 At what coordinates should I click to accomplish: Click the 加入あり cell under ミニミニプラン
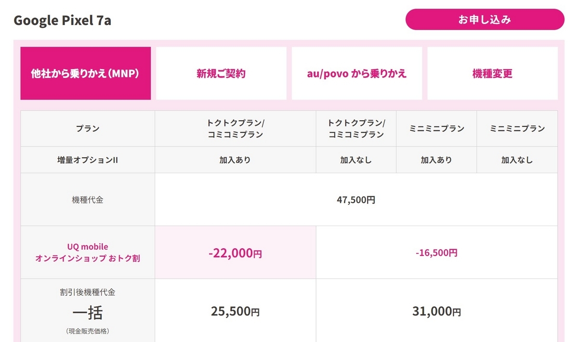tap(436, 160)
